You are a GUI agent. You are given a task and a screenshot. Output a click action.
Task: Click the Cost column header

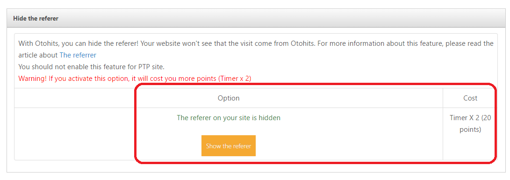coord(470,98)
